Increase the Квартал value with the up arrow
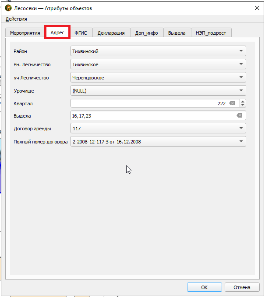The height and width of the screenshot is (297, 265). tap(243, 101)
